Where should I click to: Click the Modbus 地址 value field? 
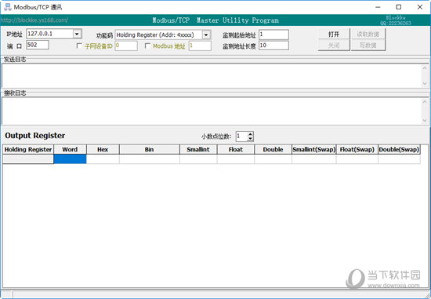pos(200,46)
